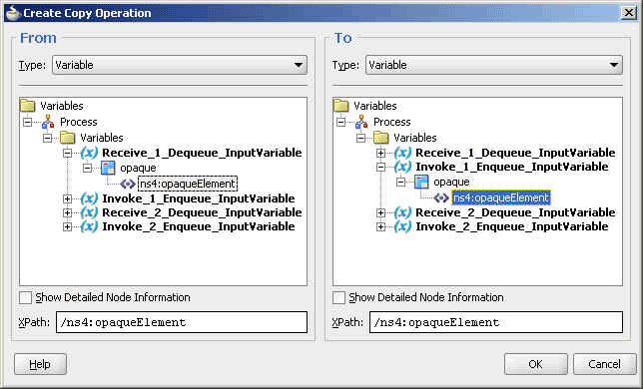Click variable icon of Receive_2_Dequeue_InputVariable in To tree

[402, 212]
